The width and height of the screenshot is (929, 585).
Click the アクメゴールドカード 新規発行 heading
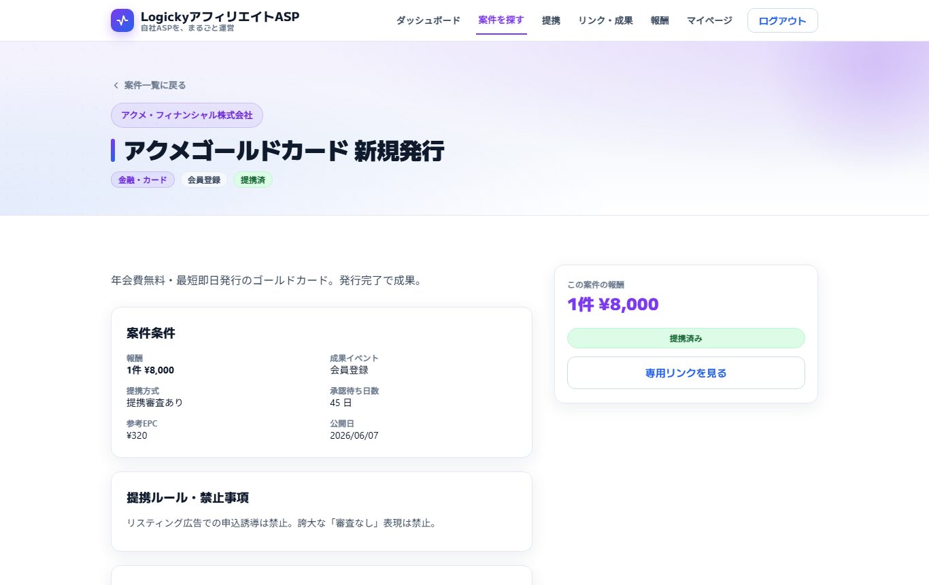click(x=284, y=151)
